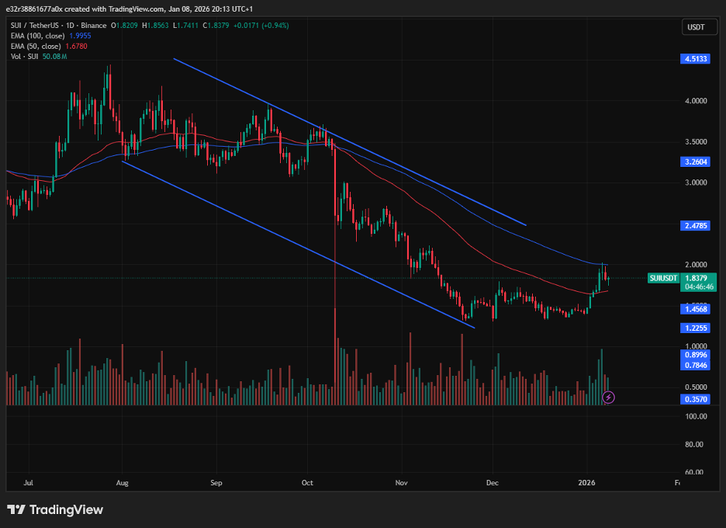726x528 pixels.
Task: Click the Dec label on time axis
Action: click(x=493, y=482)
